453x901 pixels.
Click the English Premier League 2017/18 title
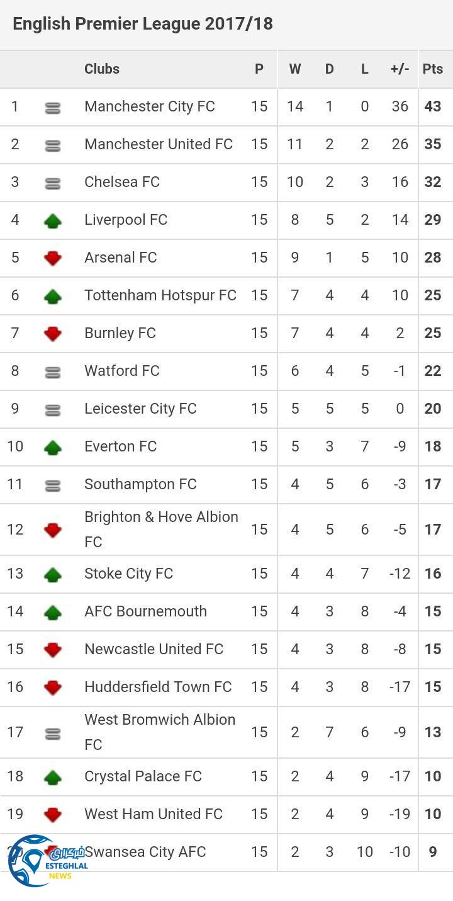[143, 24]
